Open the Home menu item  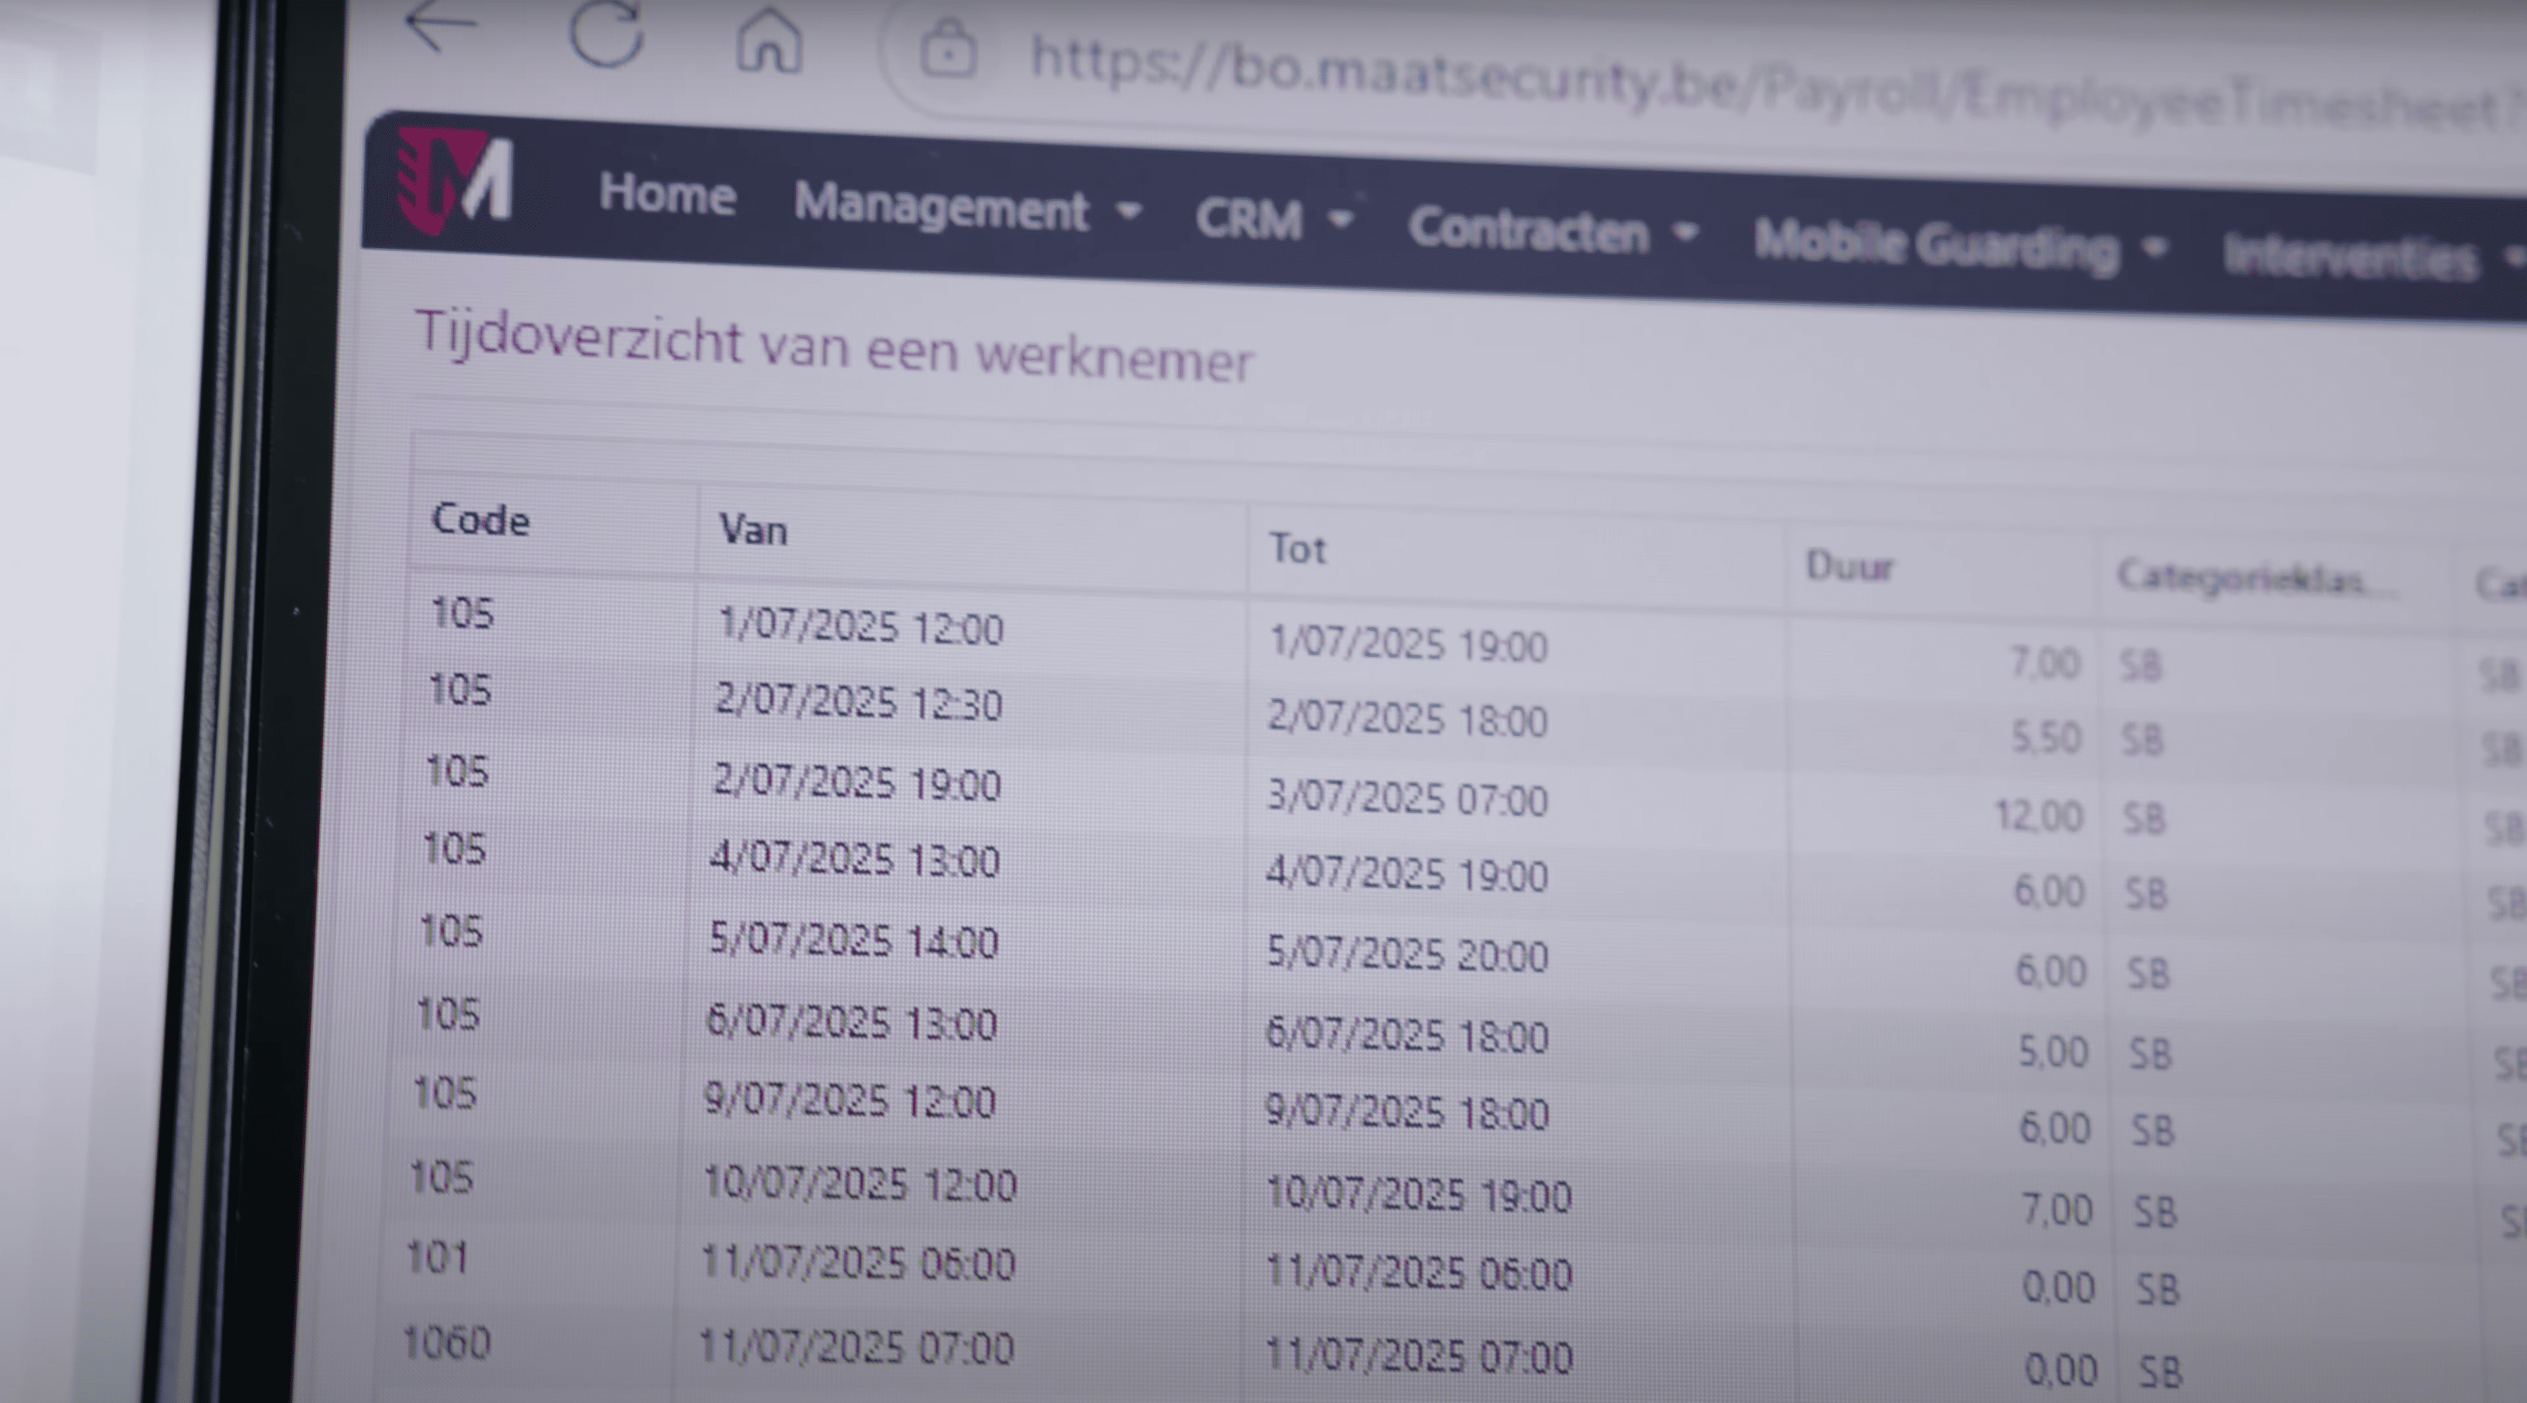coord(667,195)
